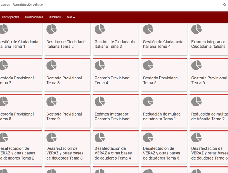228x173 pixels.
Task: Open Gestión de Ciudadanía Italiana Tema 4 title
Action: click(x=163, y=44)
